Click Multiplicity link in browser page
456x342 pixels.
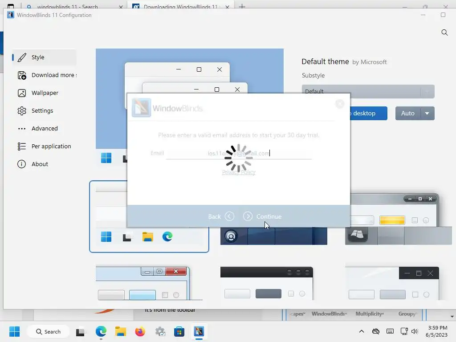click(370, 314)
